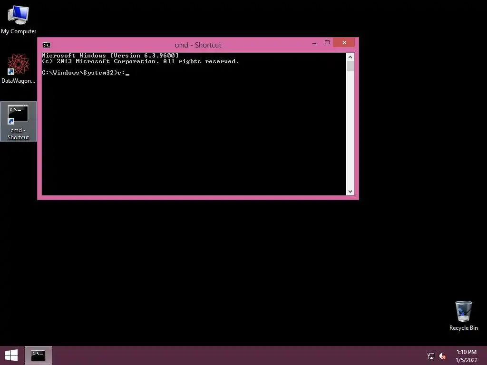Select the cmd - Shortcut desktop icon
Viewport: 487px width, 365px height.
(19, 122)
